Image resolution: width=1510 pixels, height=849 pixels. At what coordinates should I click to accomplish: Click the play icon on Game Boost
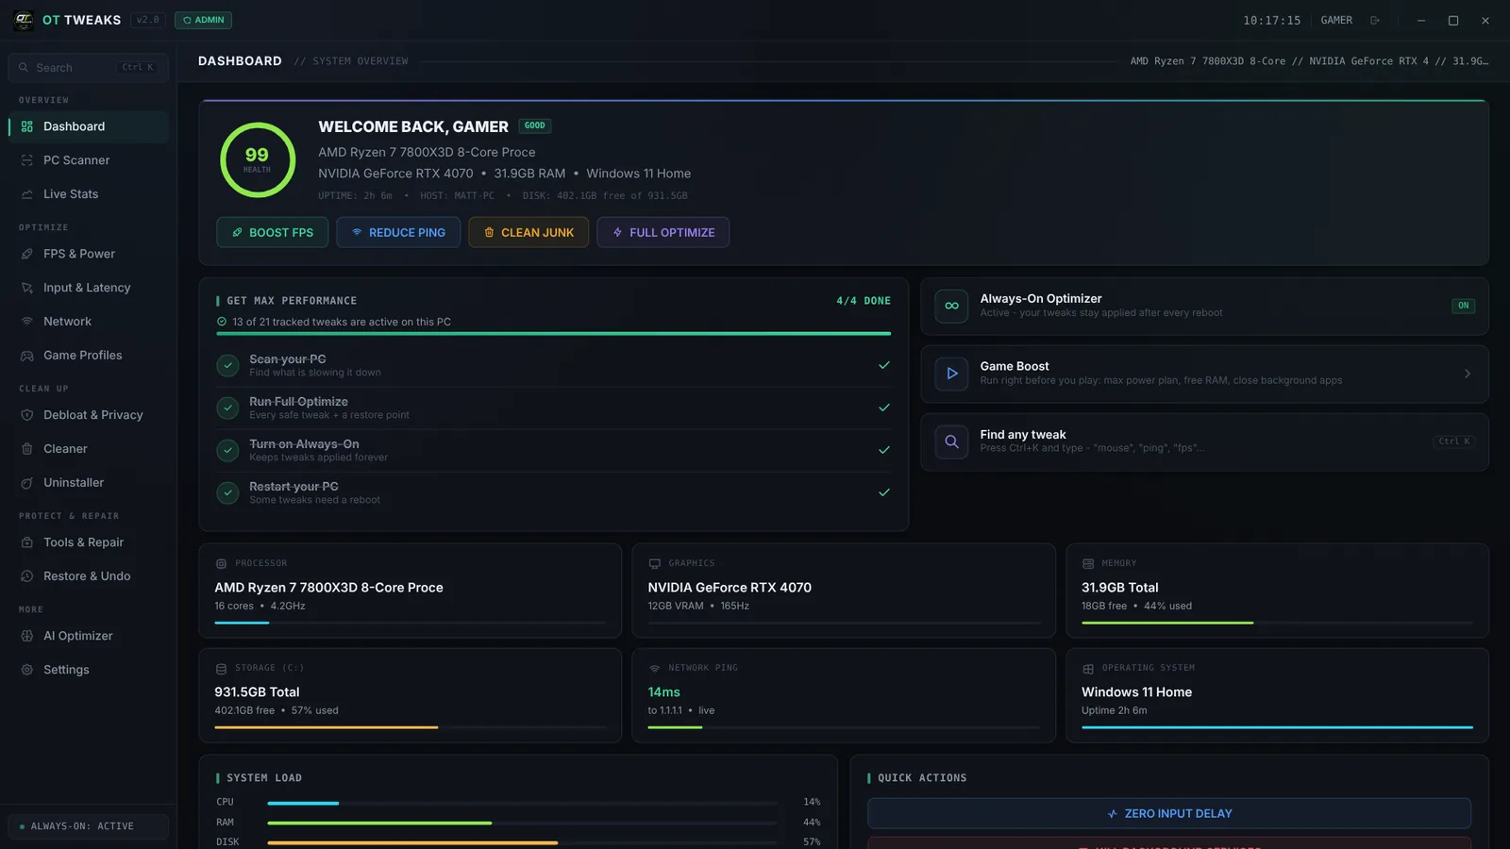pyautogui.click(x=951, y=374)
